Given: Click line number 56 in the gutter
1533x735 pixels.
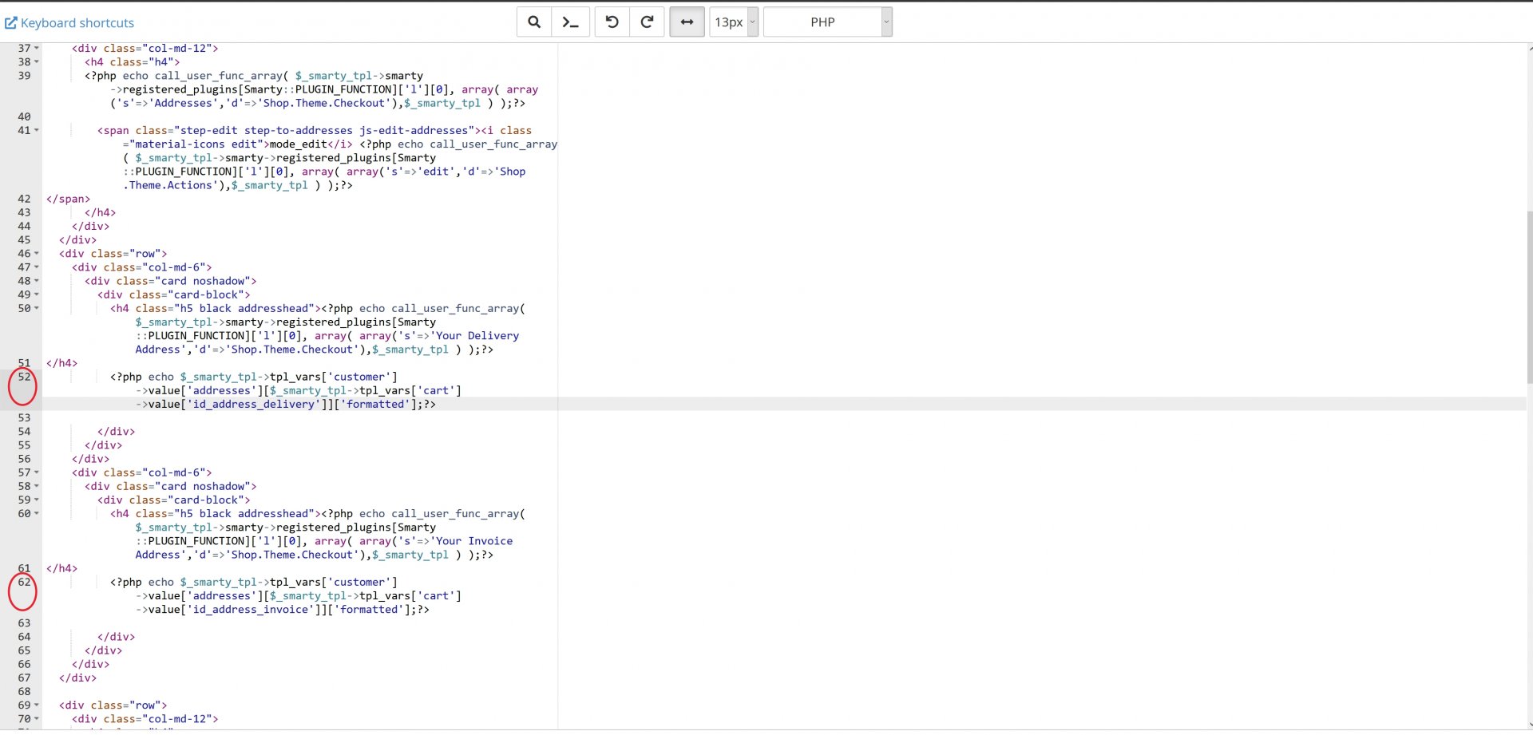Looking at the screenshot, I should (24, 459).
